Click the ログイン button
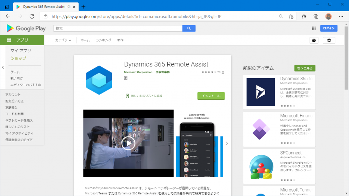 [329, 28]
